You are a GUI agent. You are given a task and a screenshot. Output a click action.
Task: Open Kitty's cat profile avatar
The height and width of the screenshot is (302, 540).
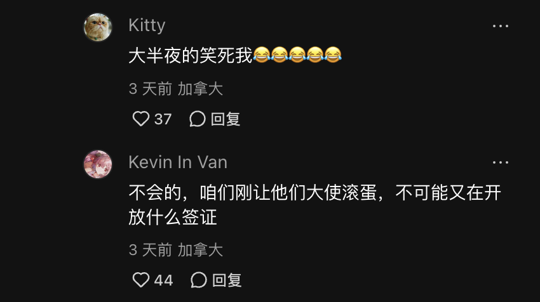click(x=98, y=27)
